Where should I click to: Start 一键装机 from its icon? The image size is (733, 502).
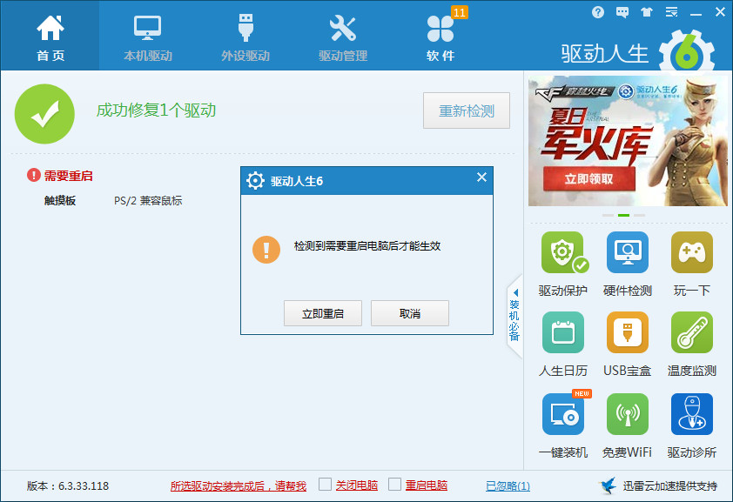pos(563,416)
